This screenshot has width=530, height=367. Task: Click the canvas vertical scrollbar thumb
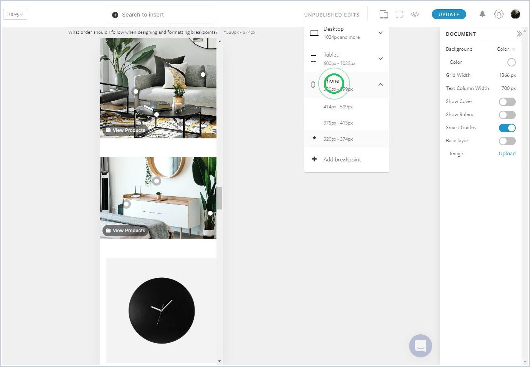[x=220, y=198]
